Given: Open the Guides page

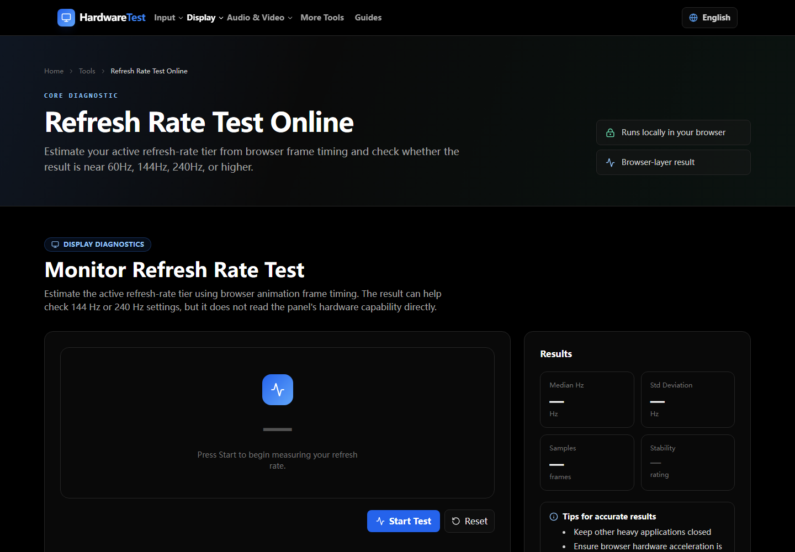Looking at the screenshot, I should tap(368, 18).
